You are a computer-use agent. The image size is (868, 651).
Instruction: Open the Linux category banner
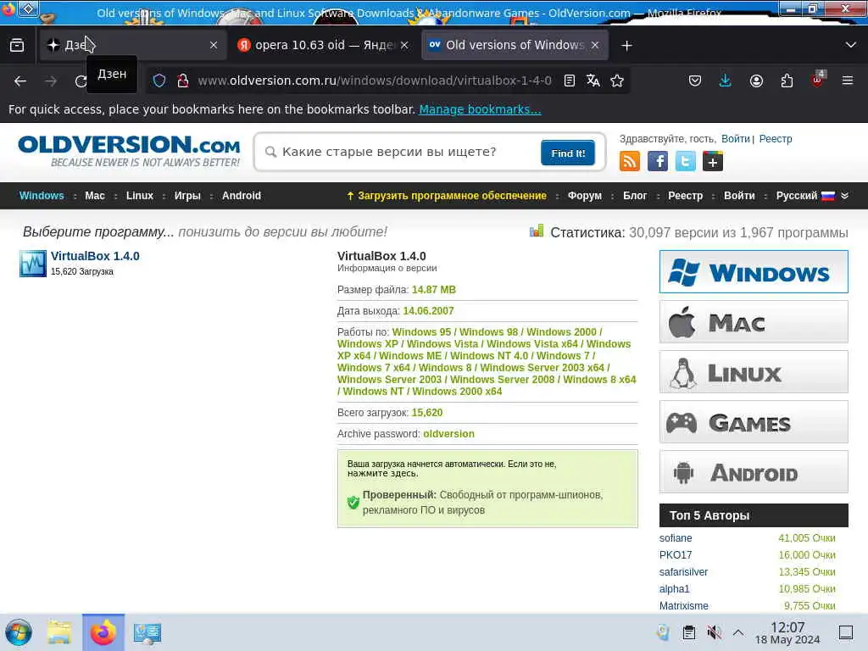pos(754,371)
